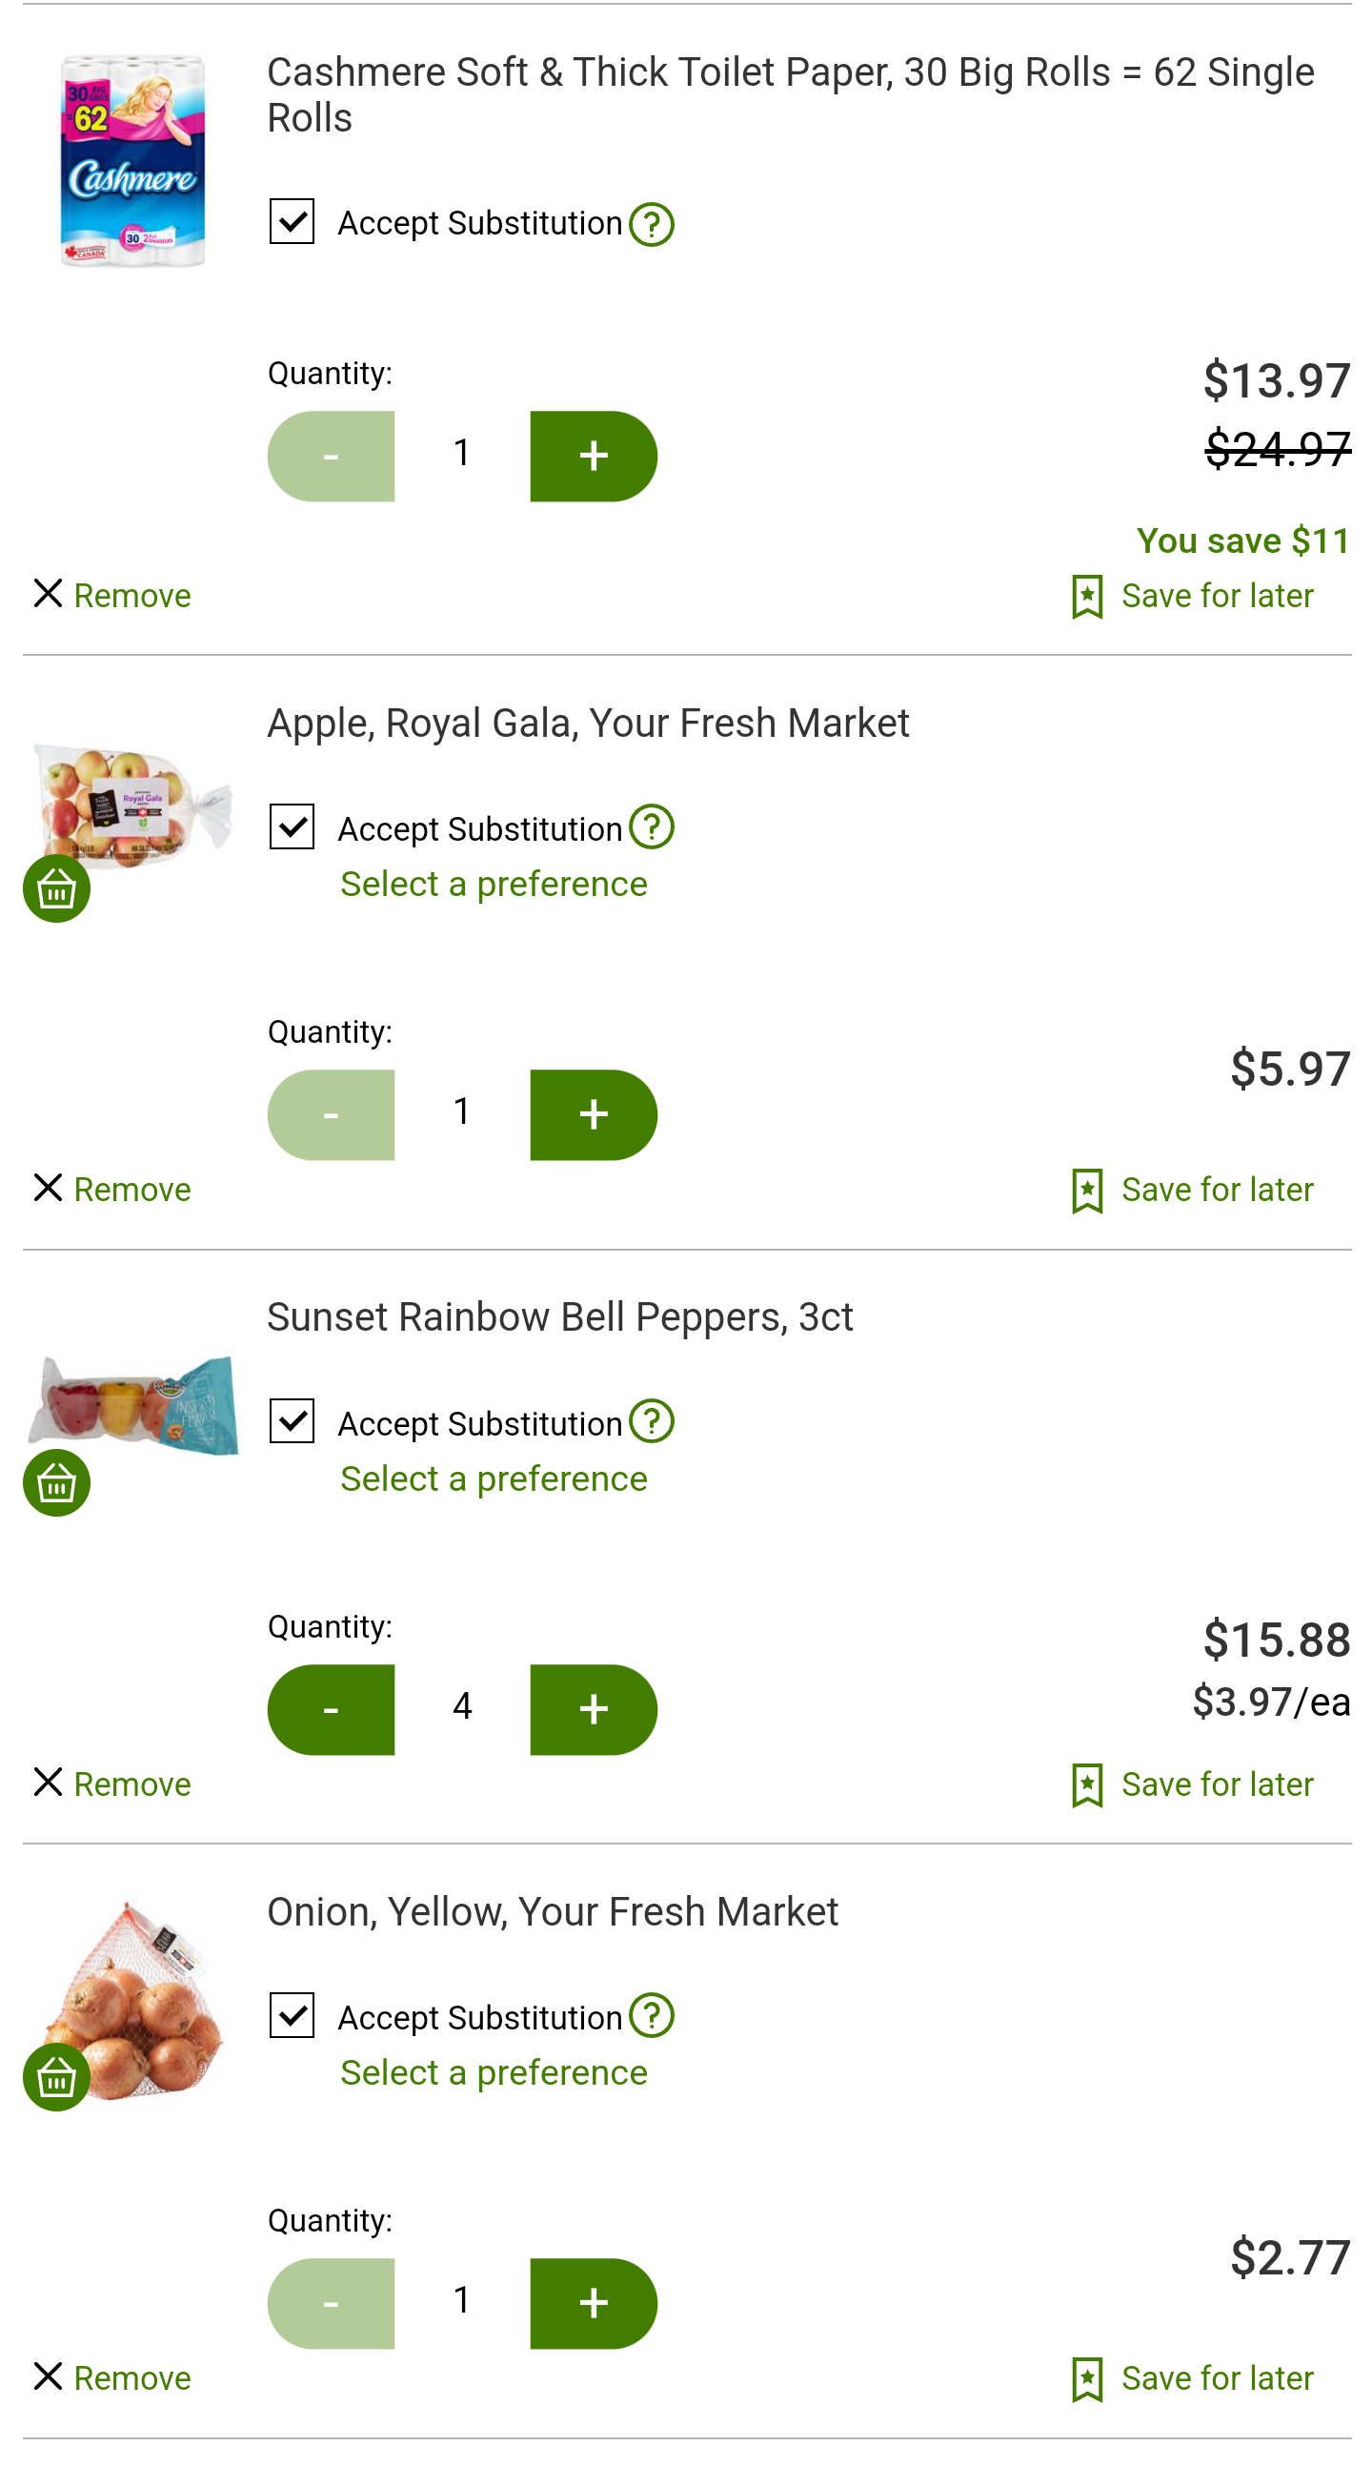Viewport: 1372px width, 2467px height.
Task: Open Select a preference for Royal Gala Apple
Action: (x=494, y=884)
